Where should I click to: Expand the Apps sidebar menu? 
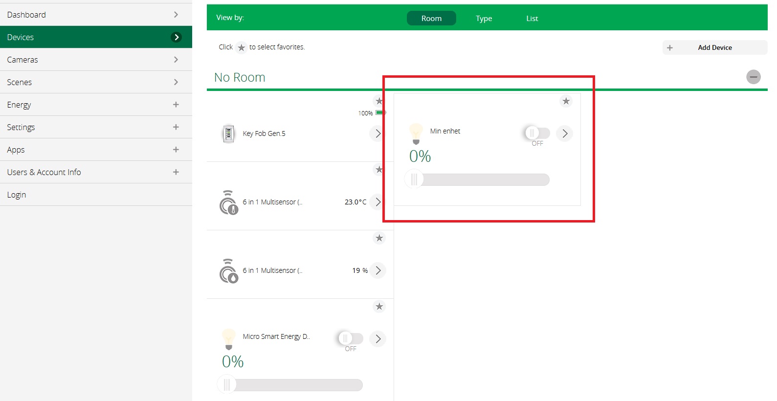(176, 150)
